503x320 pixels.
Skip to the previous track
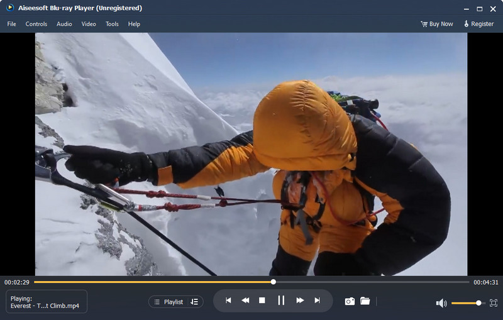(228, 301)
